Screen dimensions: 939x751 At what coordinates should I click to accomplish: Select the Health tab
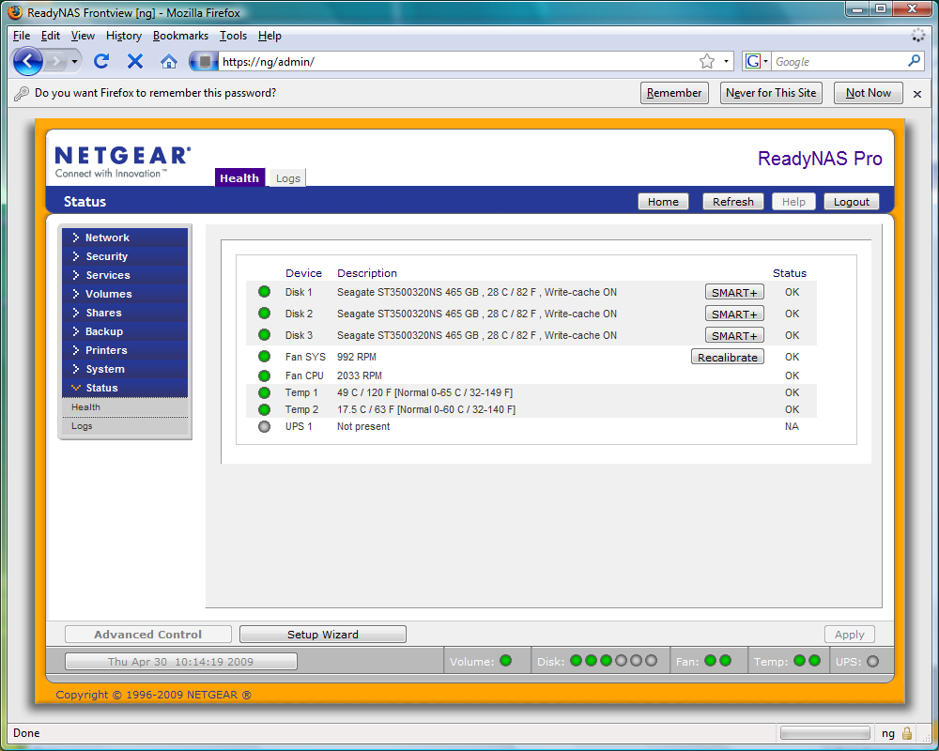click(239, 177)
